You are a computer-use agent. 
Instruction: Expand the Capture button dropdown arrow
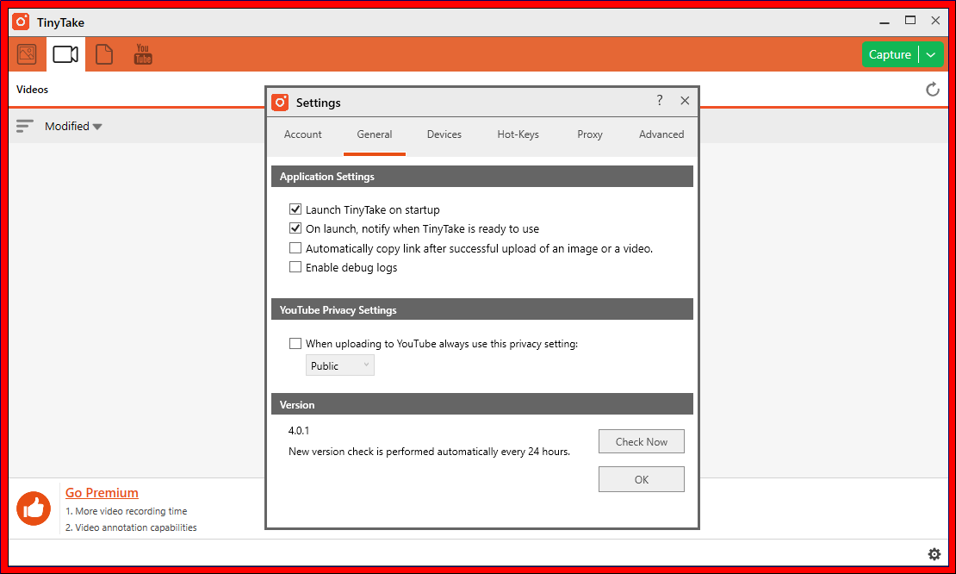[931, 54]
